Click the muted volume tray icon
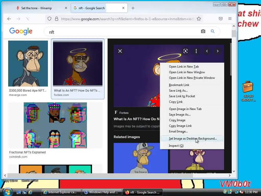Screen dimensions: 261x196 (x=241, y=192)
